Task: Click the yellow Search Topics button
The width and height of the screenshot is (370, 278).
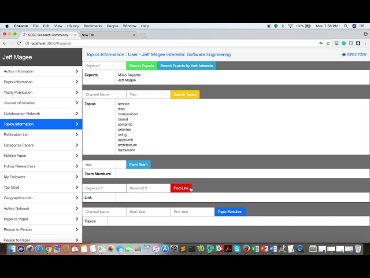Action: click(x=185, y=94)
